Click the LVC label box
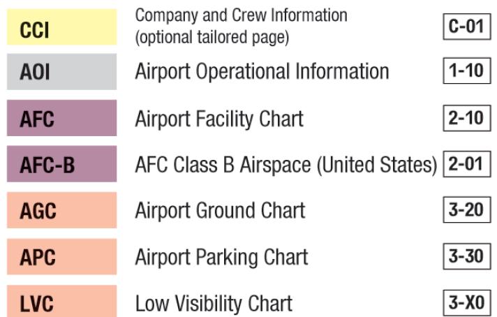497x317 pixels. point(62,301)
